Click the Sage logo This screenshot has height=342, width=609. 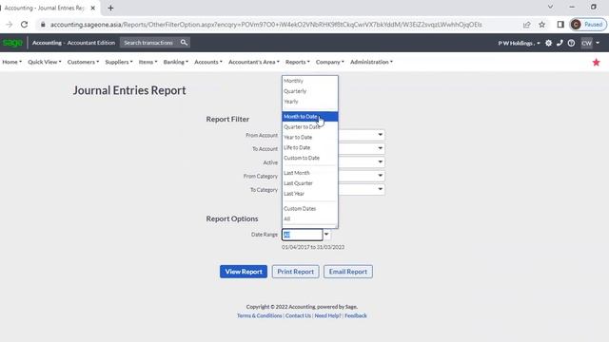click(12, 43)
